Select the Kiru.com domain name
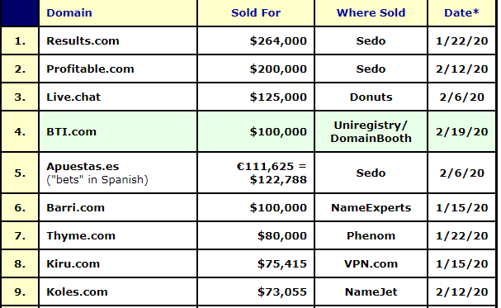 pos(73,264)
